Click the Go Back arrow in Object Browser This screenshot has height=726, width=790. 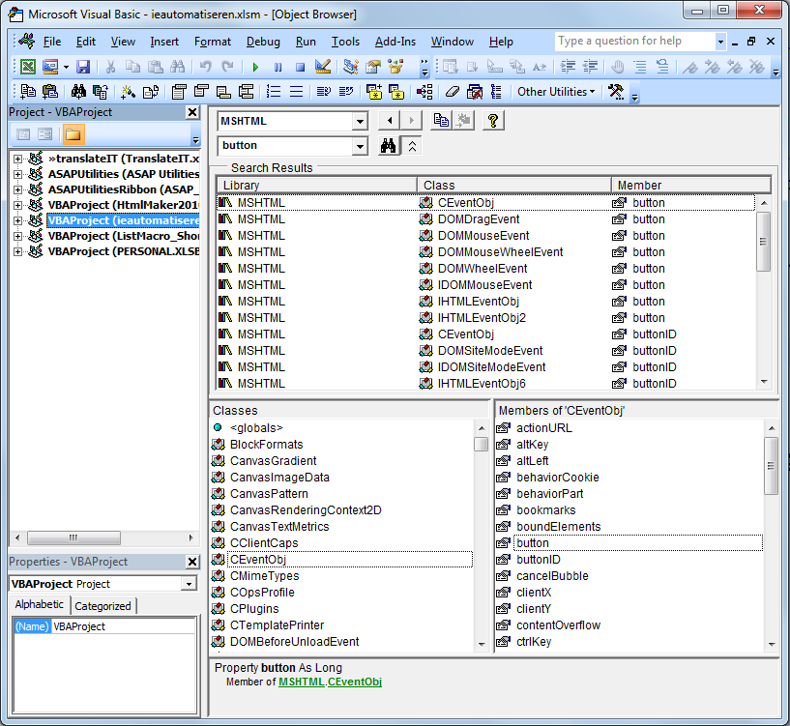[x=389, y=121]
